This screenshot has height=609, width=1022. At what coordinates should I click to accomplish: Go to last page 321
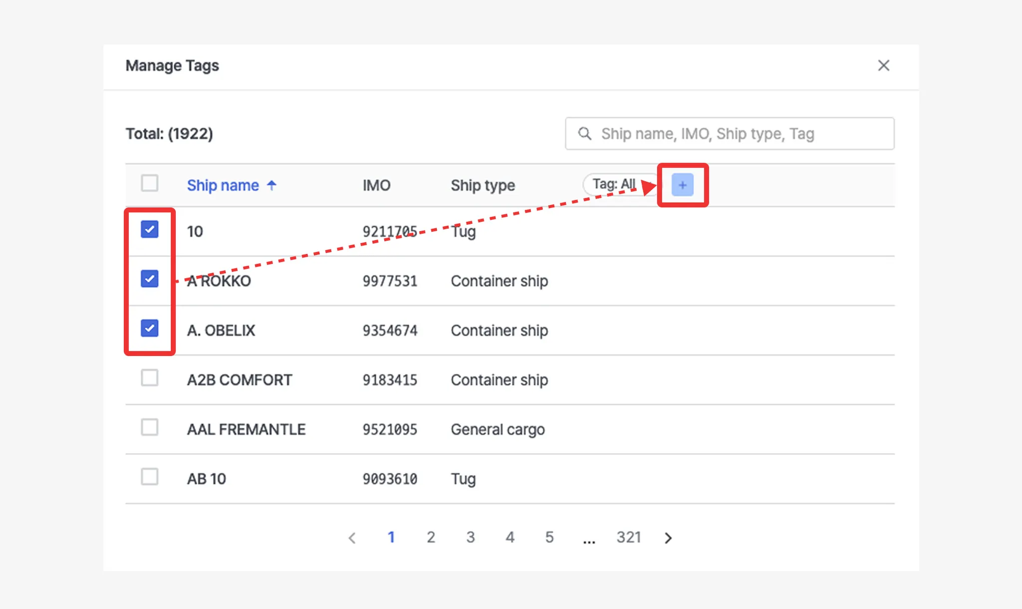(x=628, y=537)
